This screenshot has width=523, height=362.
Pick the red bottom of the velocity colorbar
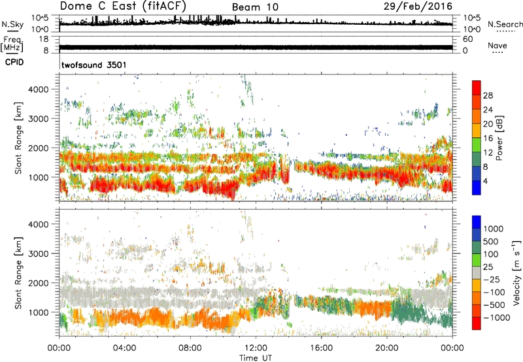pyautogui.click(x=477, y=323)
